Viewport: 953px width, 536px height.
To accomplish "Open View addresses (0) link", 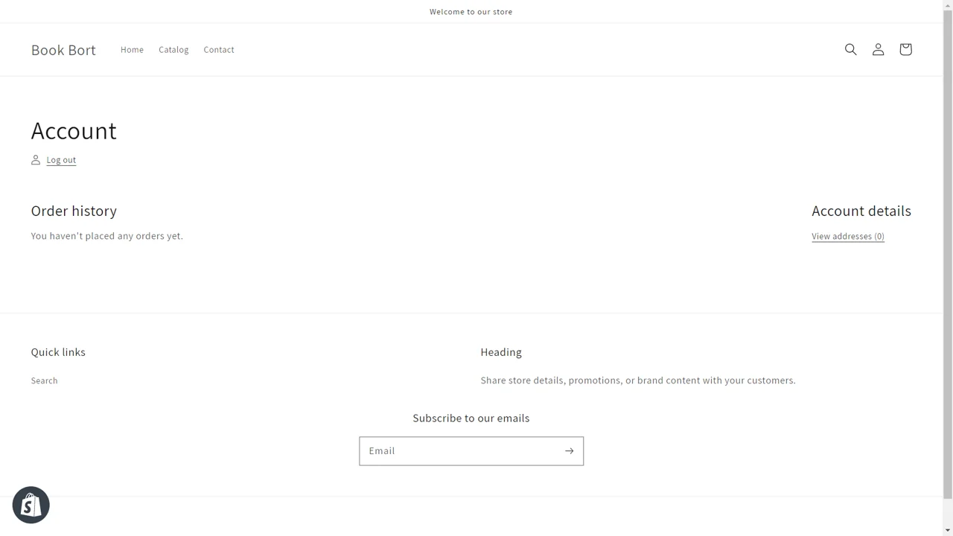I will [847, 236].
